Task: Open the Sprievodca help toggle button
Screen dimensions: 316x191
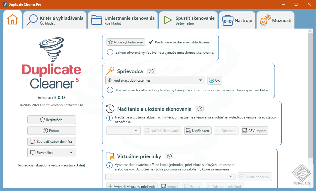Action: tap(151, 71)
